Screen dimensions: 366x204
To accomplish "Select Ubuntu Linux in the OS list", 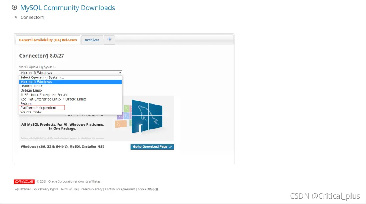I will pos(31,86).
